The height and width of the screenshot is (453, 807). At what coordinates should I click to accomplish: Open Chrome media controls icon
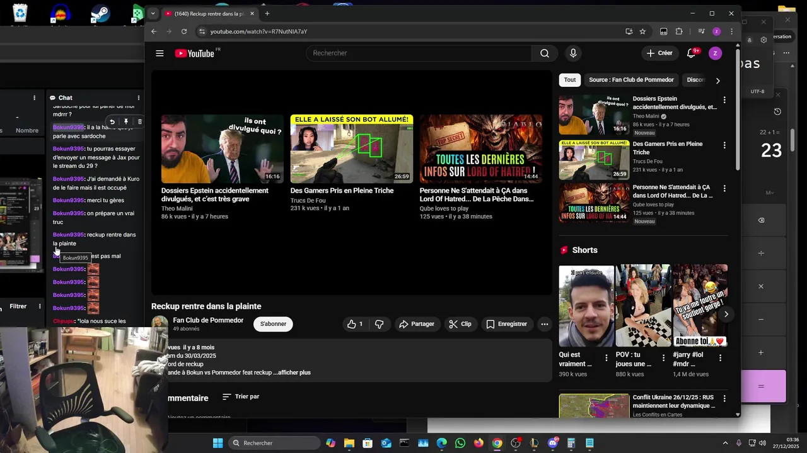click(701, 31)
